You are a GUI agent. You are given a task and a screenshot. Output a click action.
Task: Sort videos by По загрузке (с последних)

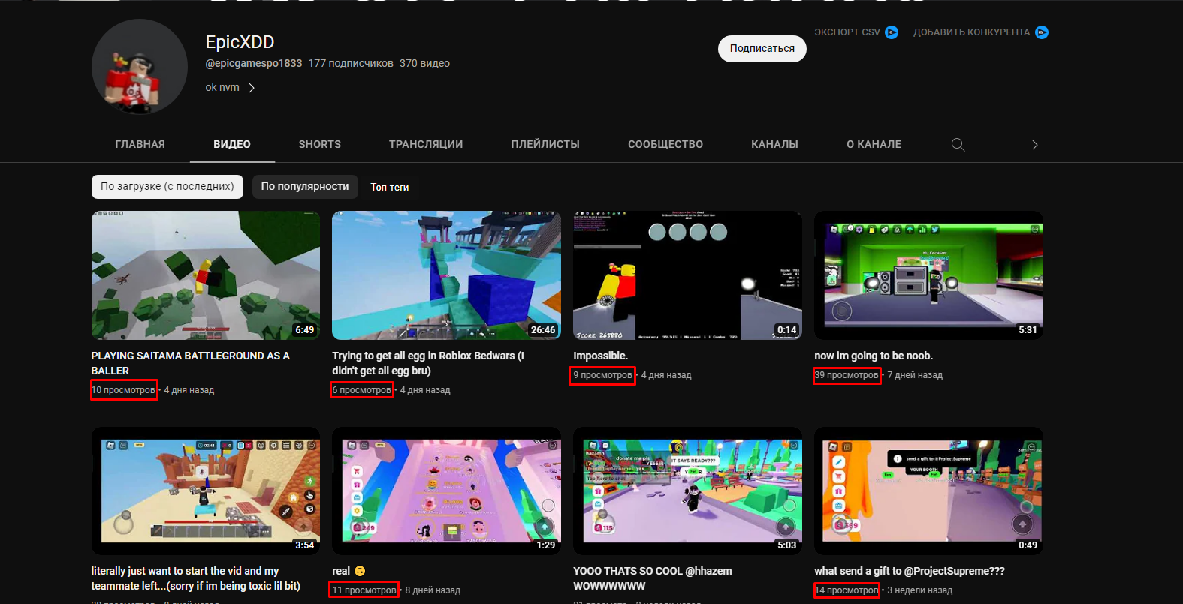(x=167, y=187)
